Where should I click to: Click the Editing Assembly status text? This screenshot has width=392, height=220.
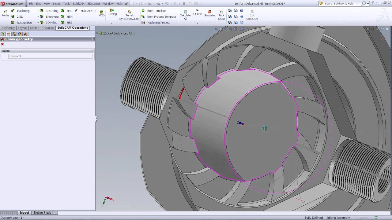point(338,218)
